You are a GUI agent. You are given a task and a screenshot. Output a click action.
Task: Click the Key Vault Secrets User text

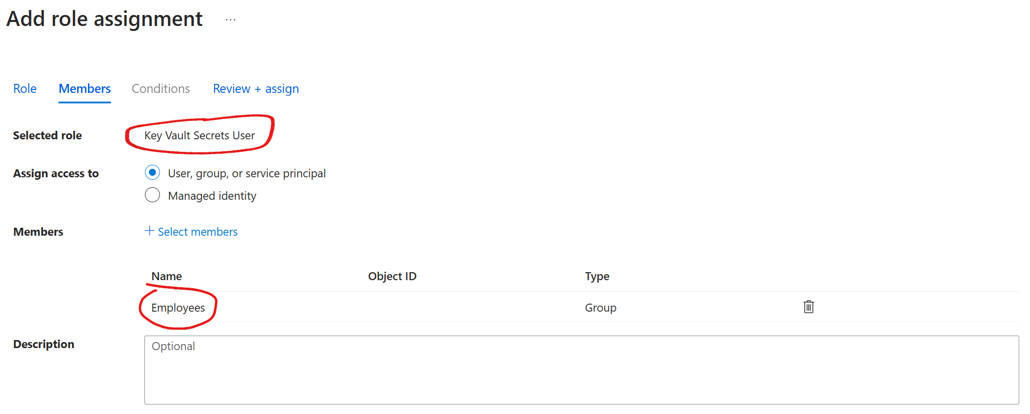pos(199,135)
